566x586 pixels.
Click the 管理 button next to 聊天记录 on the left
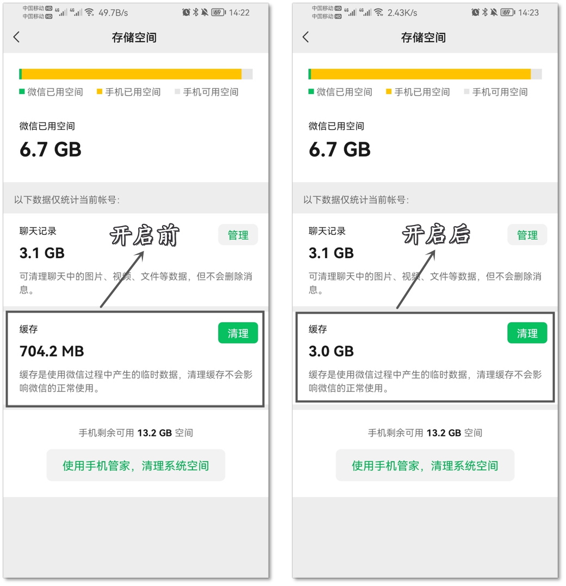tap(238, 235)
